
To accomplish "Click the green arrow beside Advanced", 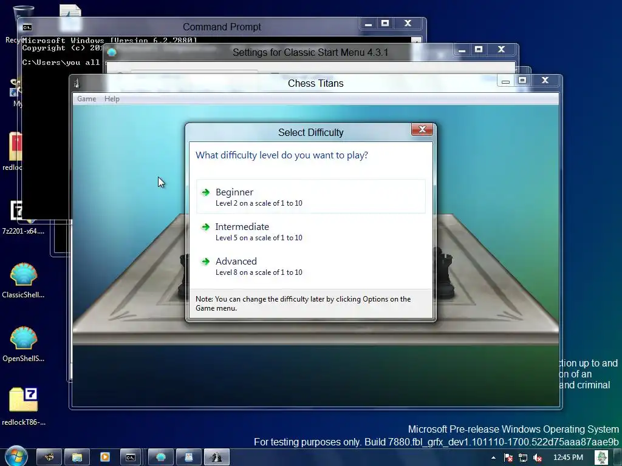I will (x=205, y=262).
